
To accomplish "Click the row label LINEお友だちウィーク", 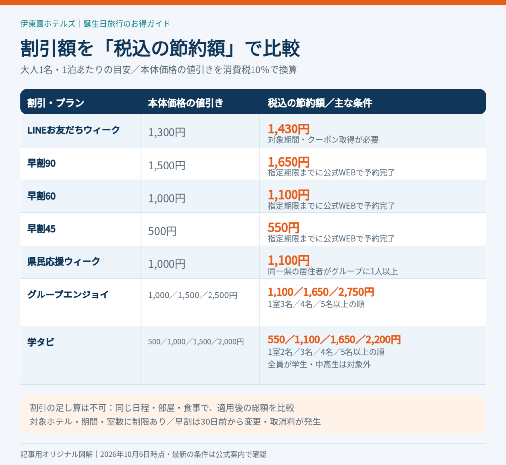I will [74, 130].
